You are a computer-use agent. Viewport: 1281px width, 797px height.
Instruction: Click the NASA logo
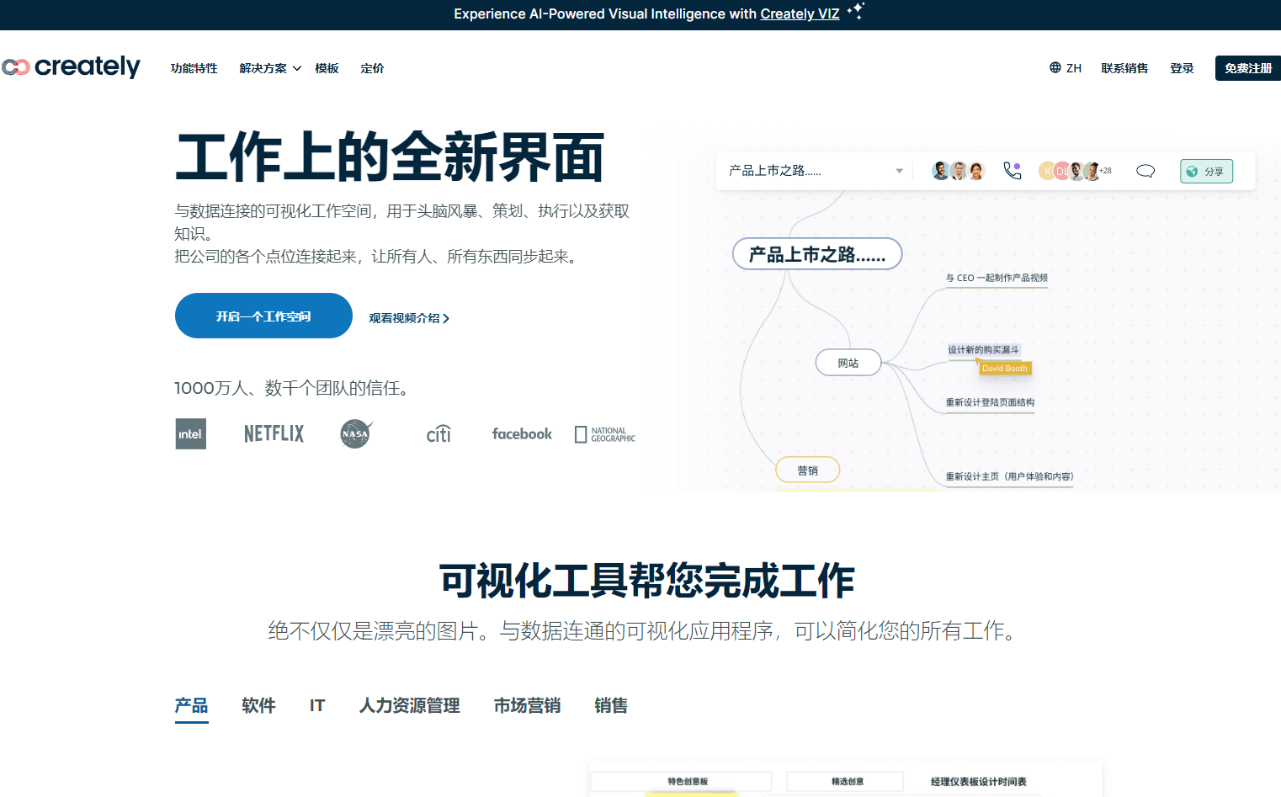click(x=355, y=434)
